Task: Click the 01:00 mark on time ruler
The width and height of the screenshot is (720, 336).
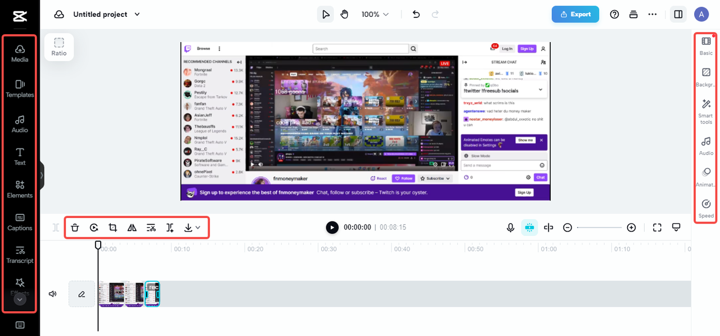Action: point(548,249)
